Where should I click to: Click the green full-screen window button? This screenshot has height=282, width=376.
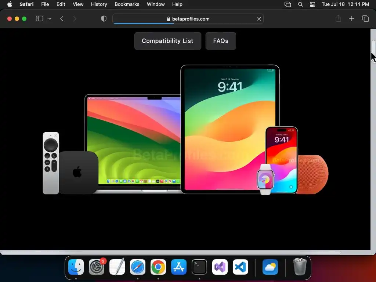coord(24,19)
